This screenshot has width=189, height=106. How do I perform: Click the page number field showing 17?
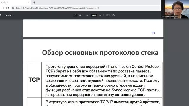click(x=75, y=15)
